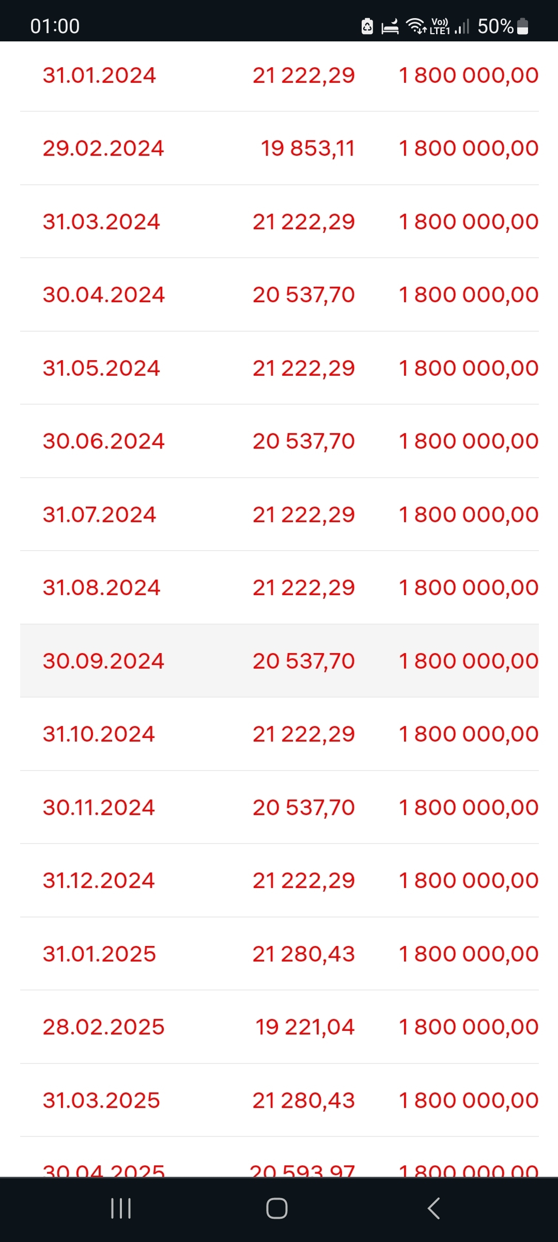Select the 29.02.2024 date entry
Image resolution: width=558 pixels, height=1242 pixels.
tap(103, 149)
